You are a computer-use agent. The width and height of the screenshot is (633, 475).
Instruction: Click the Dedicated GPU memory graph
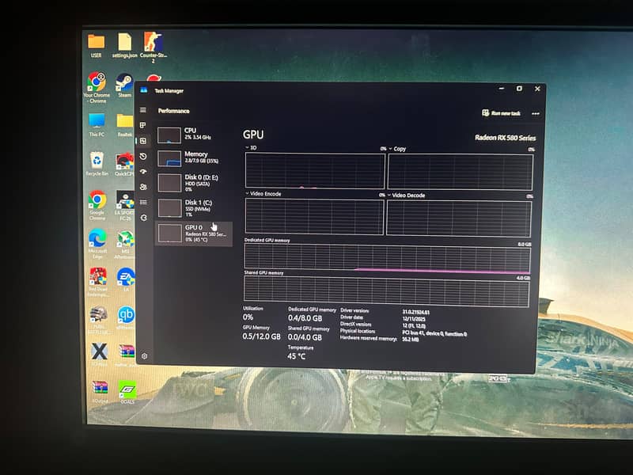pyautogui.click(x=387, y=259)
